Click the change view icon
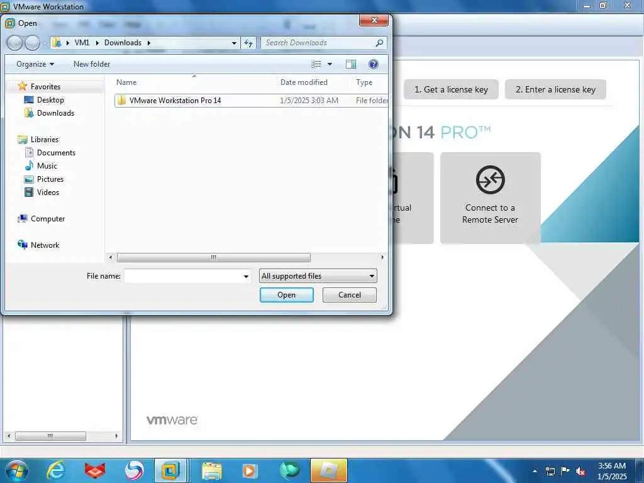 tap(316, 64)
